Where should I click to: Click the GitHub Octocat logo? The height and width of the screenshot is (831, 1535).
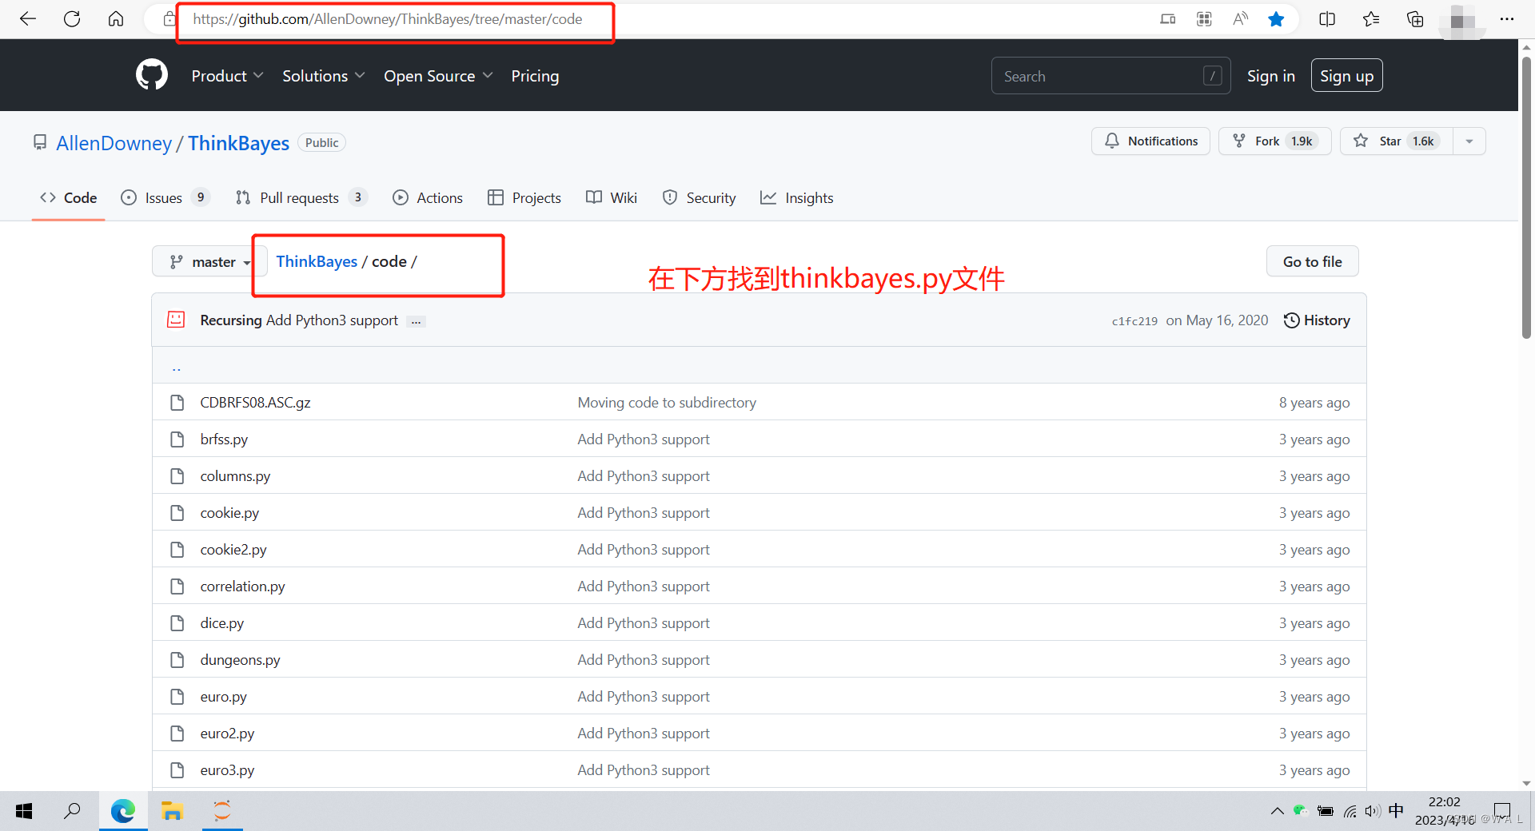(152, 75)
